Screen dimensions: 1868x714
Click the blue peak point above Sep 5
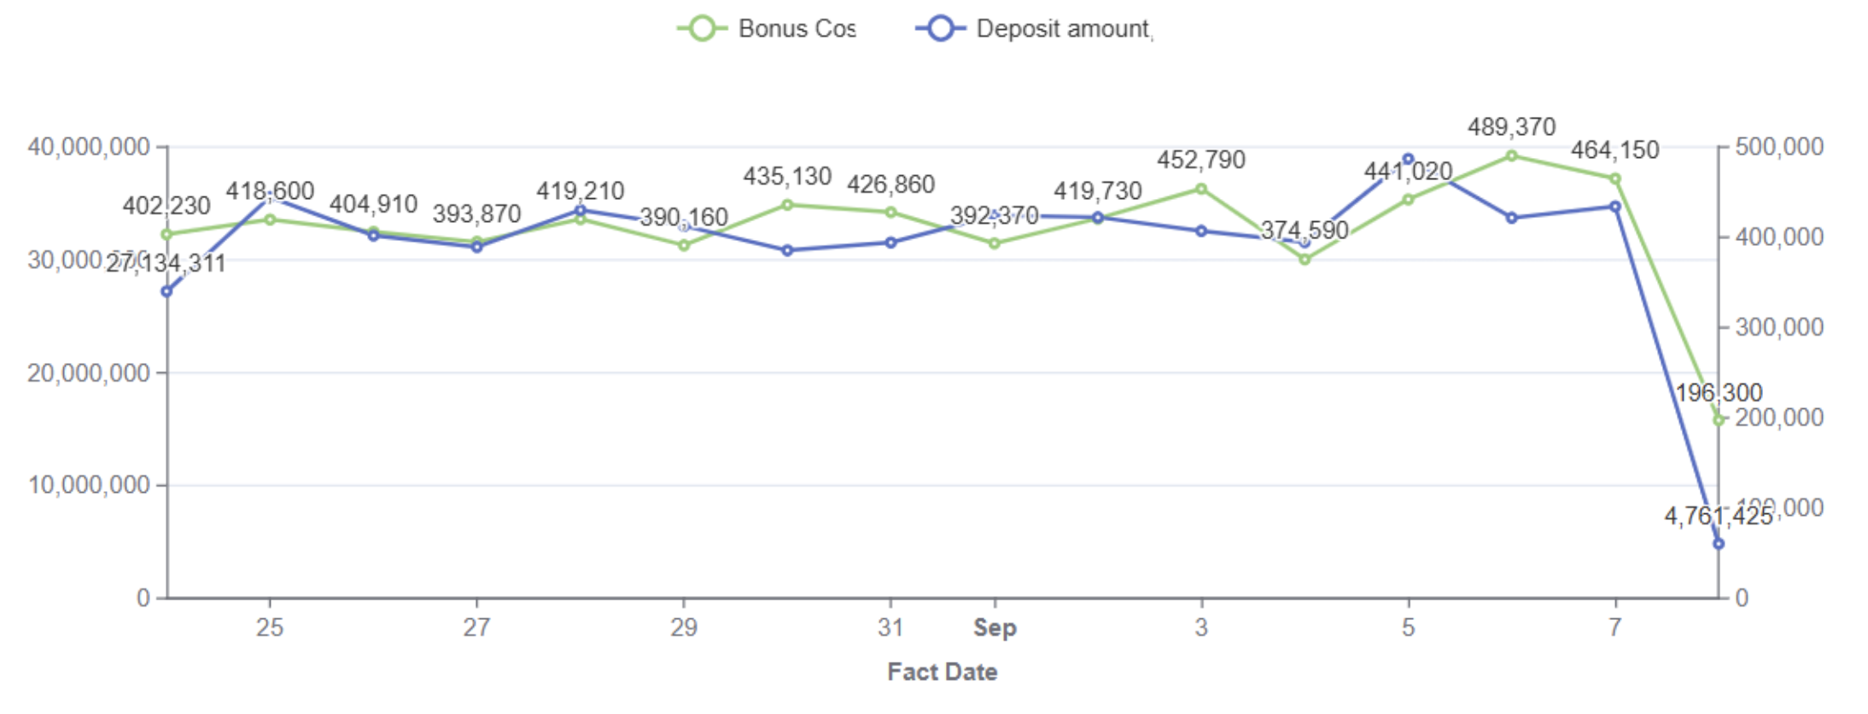[x=1408, y=159]
